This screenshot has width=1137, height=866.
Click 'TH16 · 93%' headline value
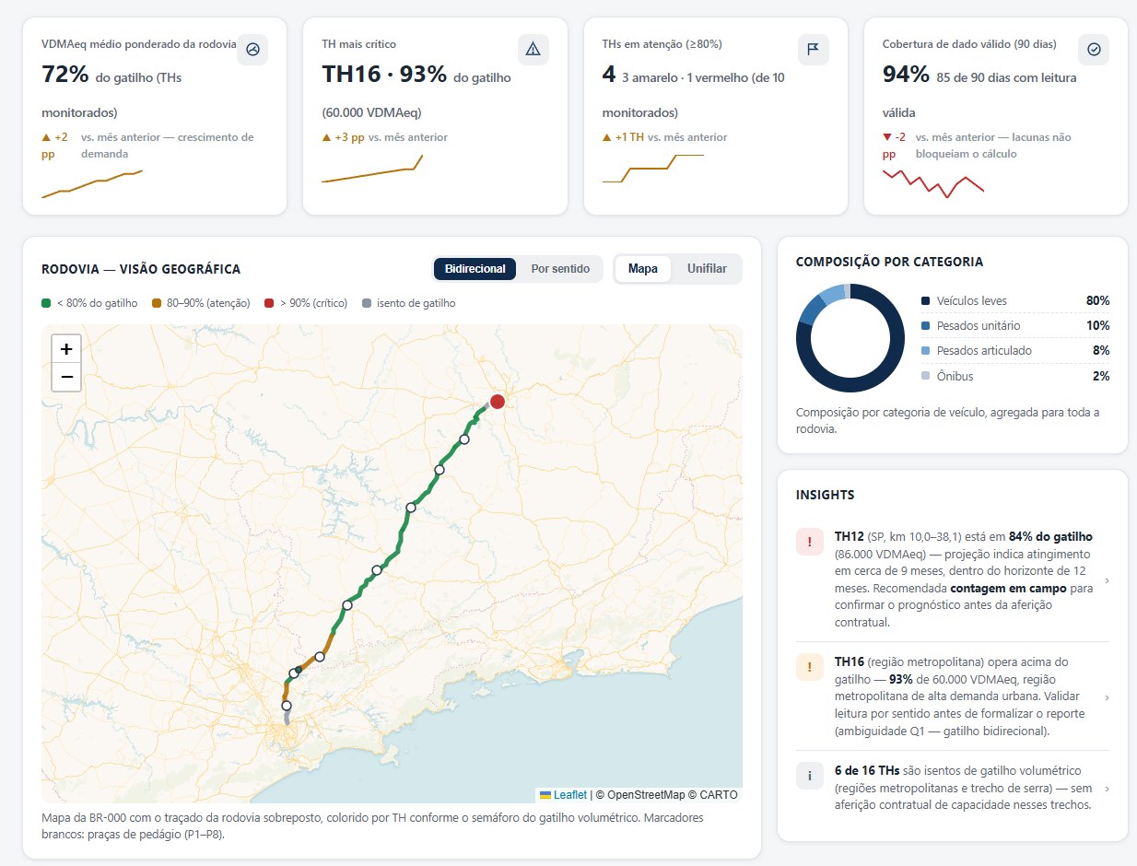point(384,75)
